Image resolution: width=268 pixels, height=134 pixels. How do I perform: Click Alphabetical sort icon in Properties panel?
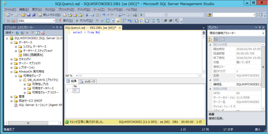pos(216,39)
